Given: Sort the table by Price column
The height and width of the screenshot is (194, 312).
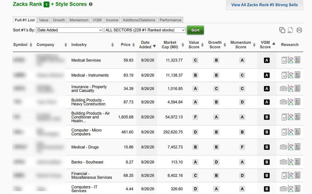Looking at the screenshot, I should click(128, 44).
